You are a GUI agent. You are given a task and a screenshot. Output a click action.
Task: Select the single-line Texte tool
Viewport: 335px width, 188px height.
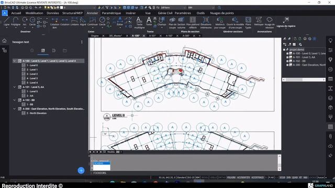pos(149,21)
